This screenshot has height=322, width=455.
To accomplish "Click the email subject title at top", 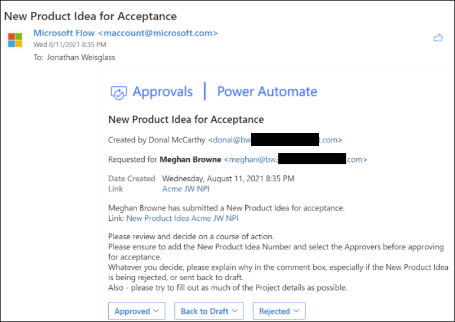I will tap(90, 16).
